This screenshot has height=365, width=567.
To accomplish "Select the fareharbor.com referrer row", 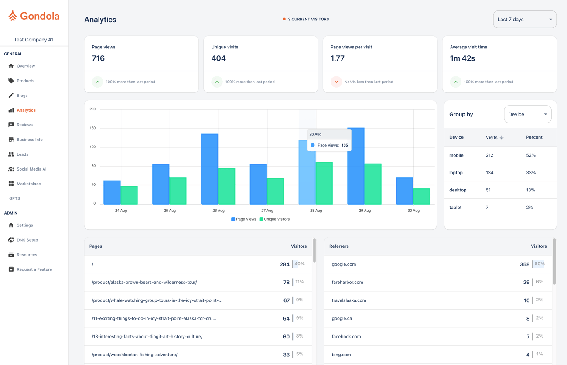I will [347, 283].
